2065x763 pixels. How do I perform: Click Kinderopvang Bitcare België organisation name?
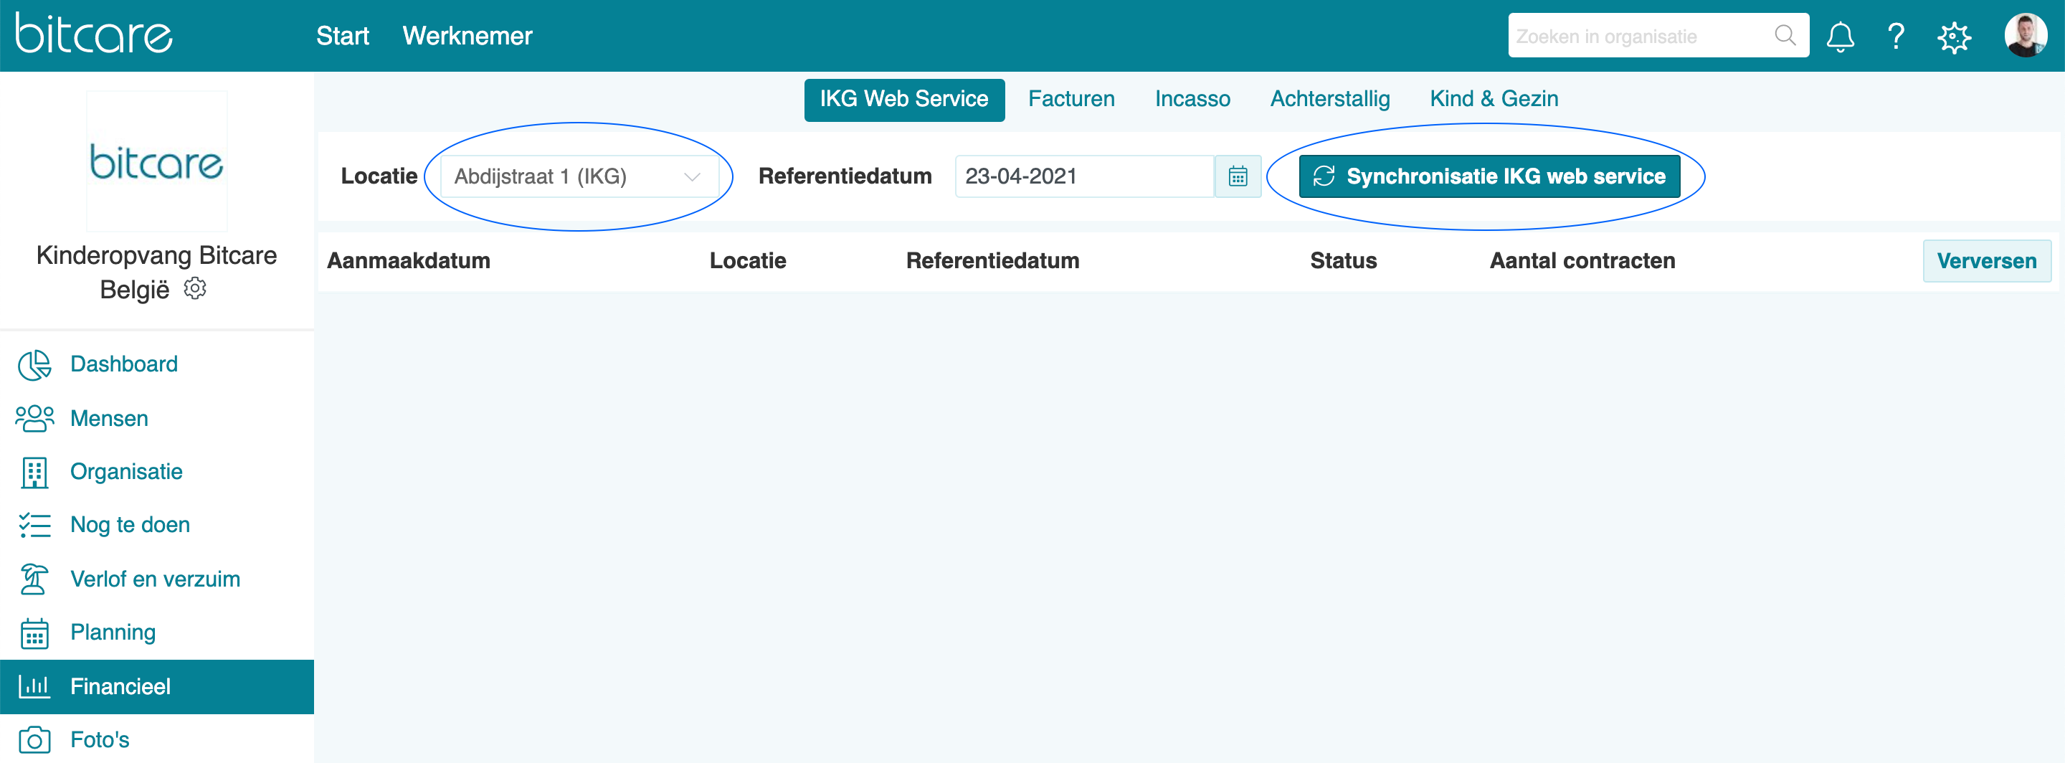click(156, 272)
